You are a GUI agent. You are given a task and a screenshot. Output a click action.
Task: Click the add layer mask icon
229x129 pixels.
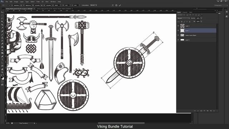201,111
